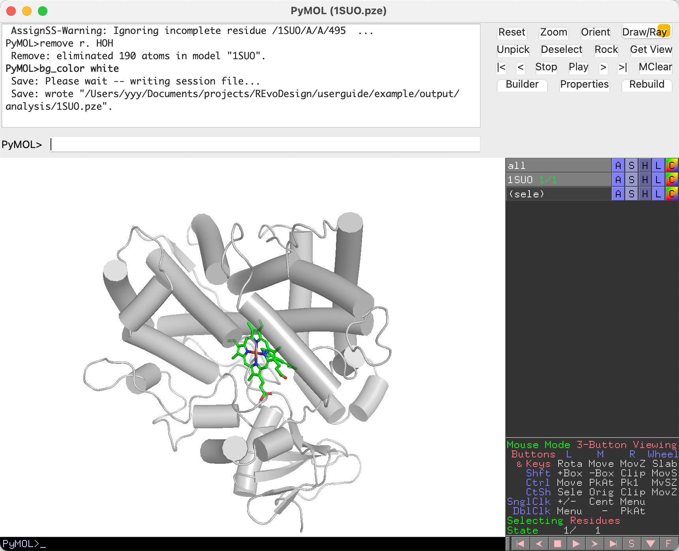Open the Hide (H) menu for (sele)
Screen dimensions: 679x551
click(645, 194)
